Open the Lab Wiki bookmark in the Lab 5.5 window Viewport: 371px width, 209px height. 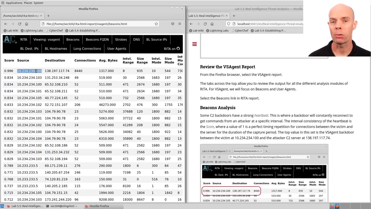pos(196,30)
